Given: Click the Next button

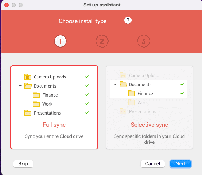Looking at the screenshot, I should [x=180, y=164].
